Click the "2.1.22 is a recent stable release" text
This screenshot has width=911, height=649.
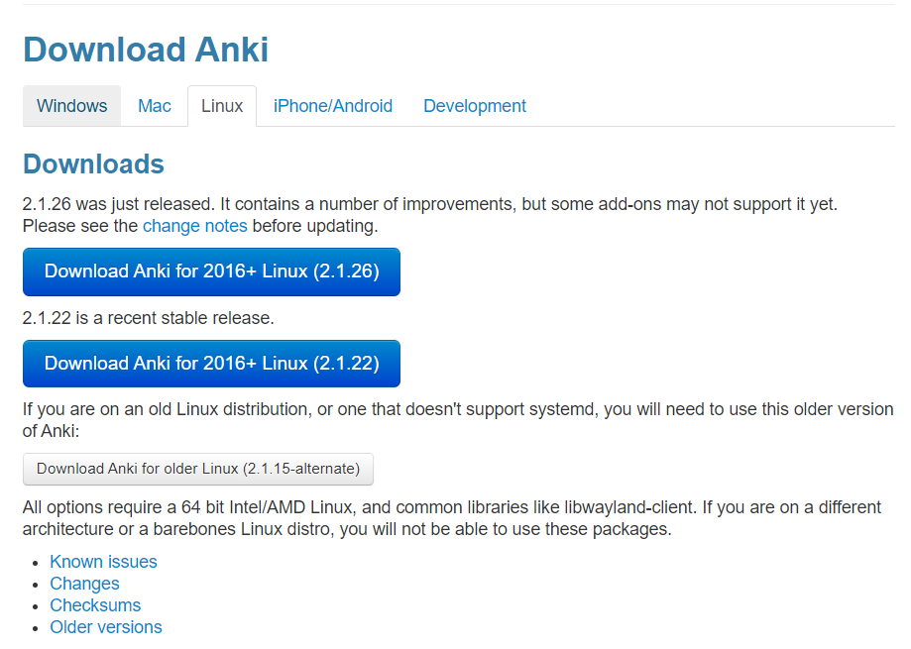[149, 318]
